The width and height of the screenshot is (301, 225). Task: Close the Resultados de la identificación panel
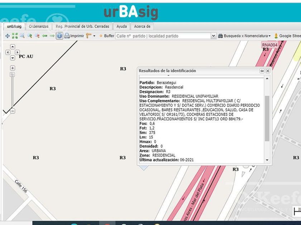click(268, 71)
